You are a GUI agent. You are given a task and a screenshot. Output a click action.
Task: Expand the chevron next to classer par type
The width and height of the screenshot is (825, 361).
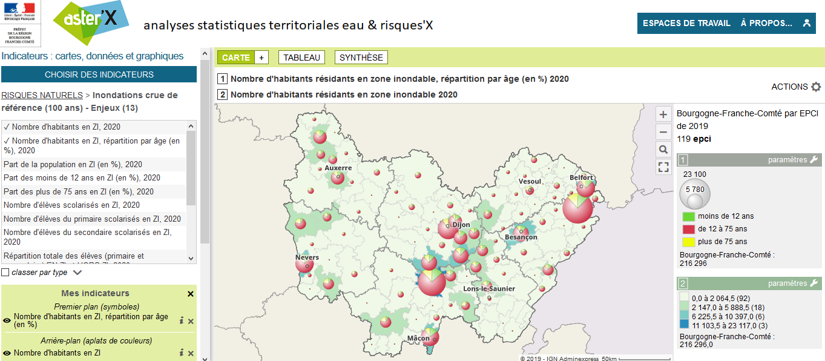[77, 273]
